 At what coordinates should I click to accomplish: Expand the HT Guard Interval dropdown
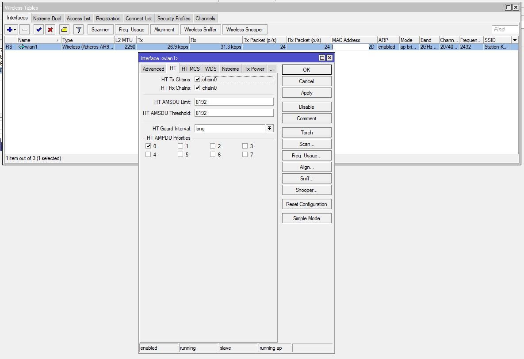click(269, 129)
